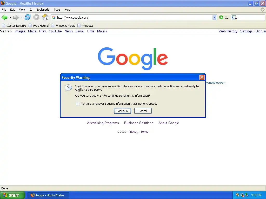
Task: Open the Images link
Action: (20, 31)
